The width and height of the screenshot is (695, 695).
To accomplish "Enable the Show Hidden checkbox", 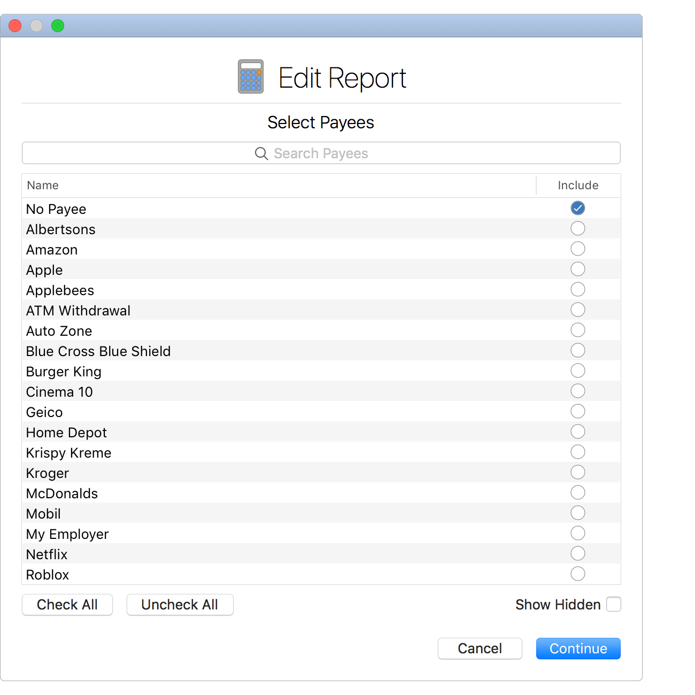I will pyautogui.click(x=614, y=604).
